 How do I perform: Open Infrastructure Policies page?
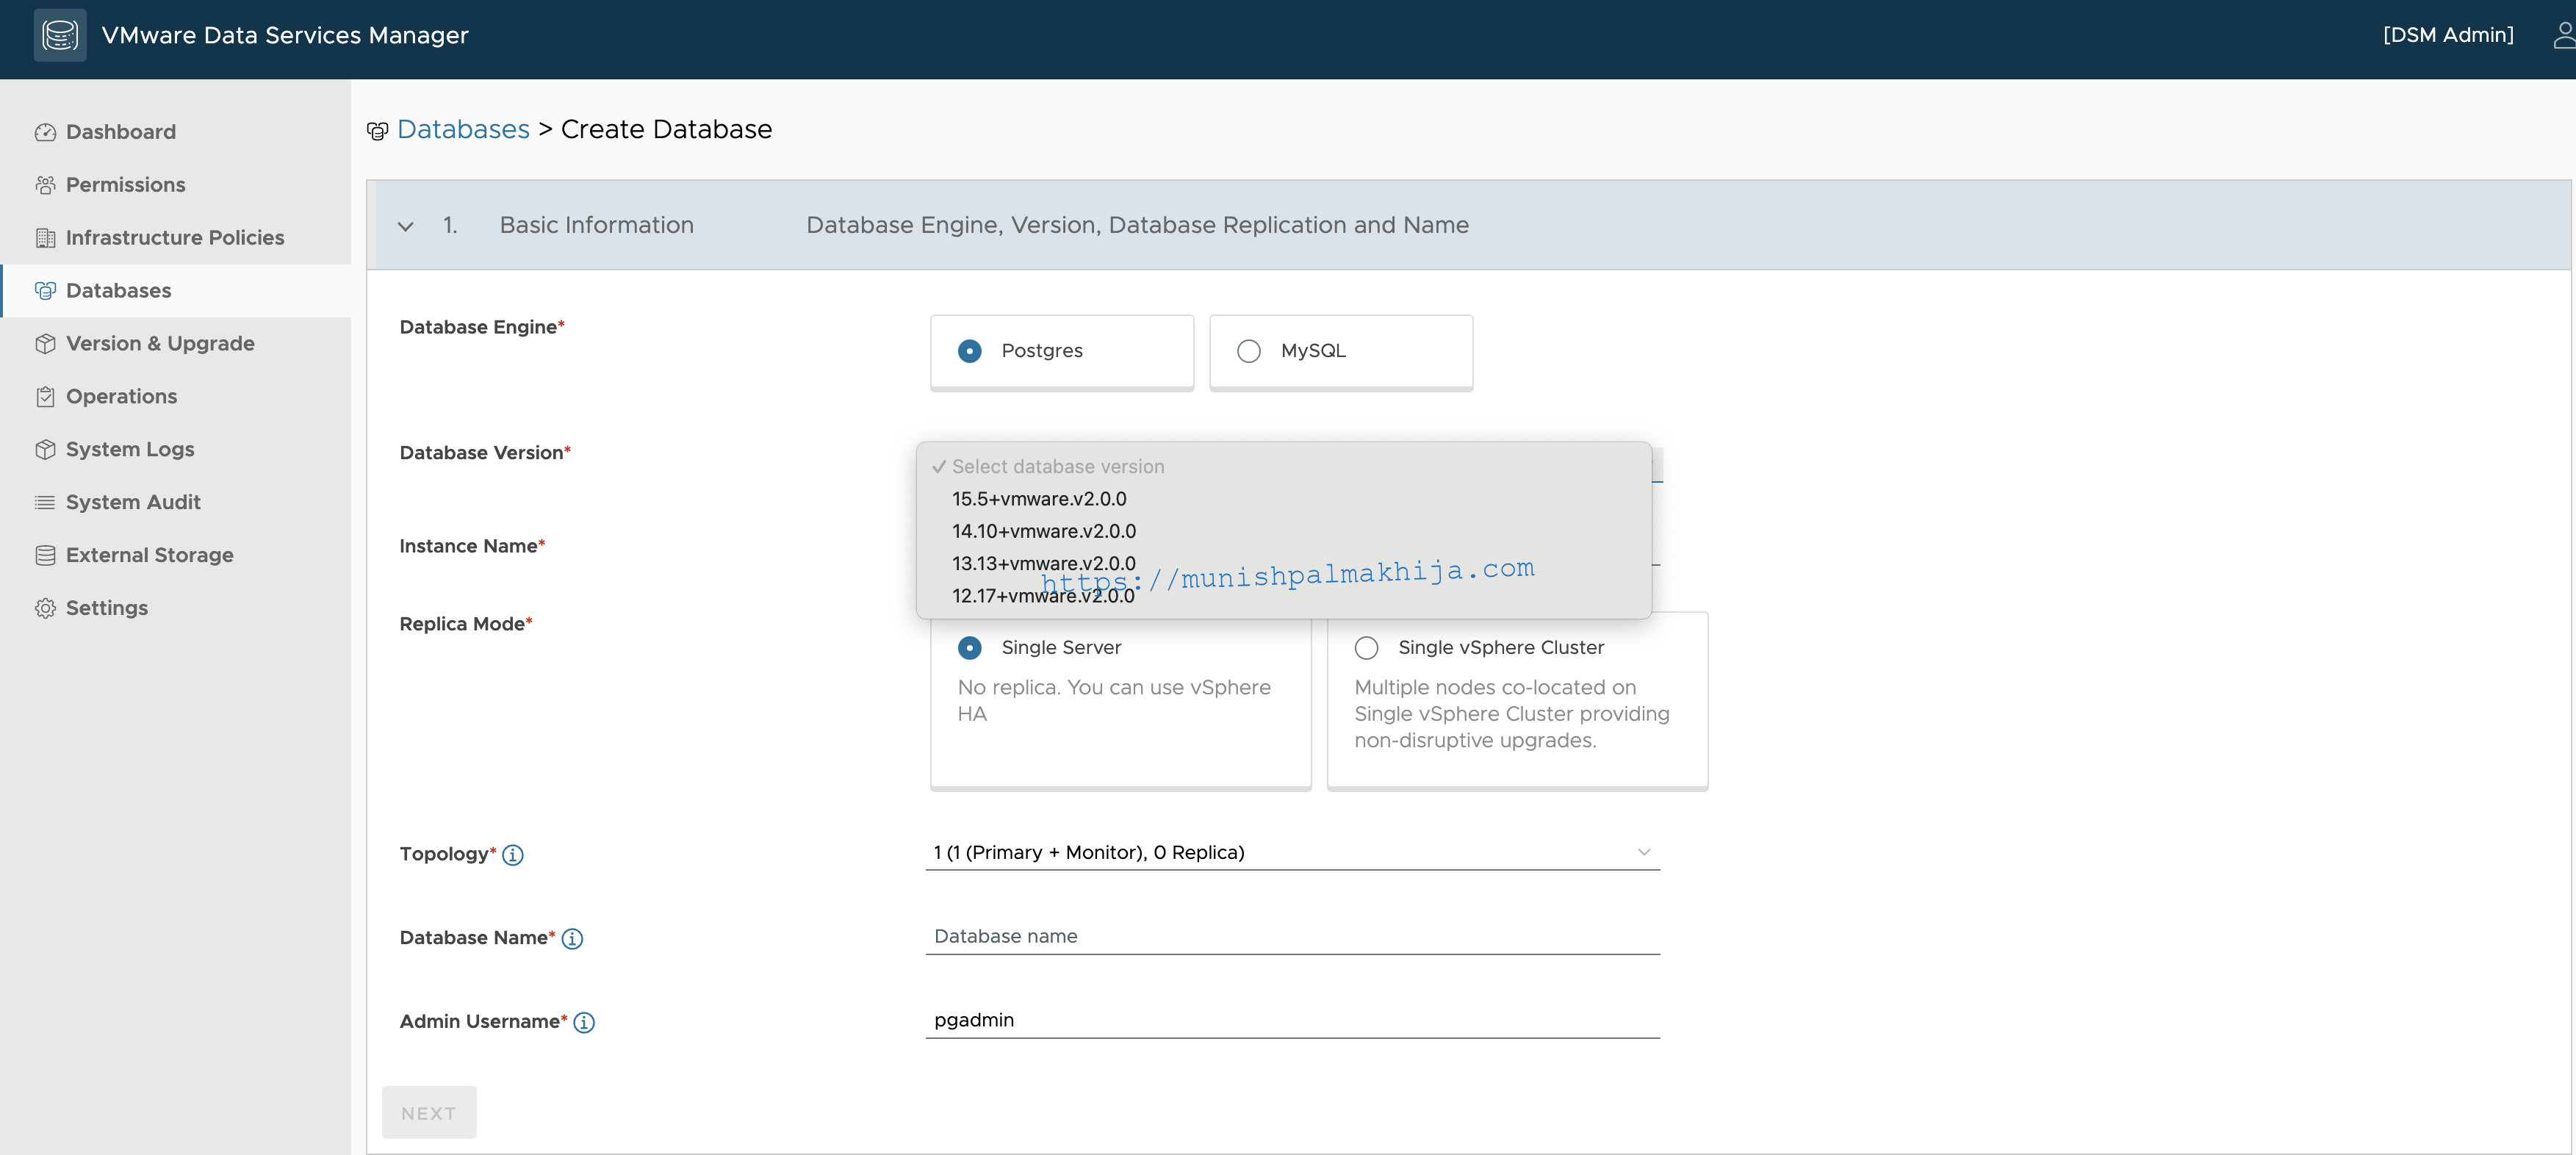pos(176,238)
